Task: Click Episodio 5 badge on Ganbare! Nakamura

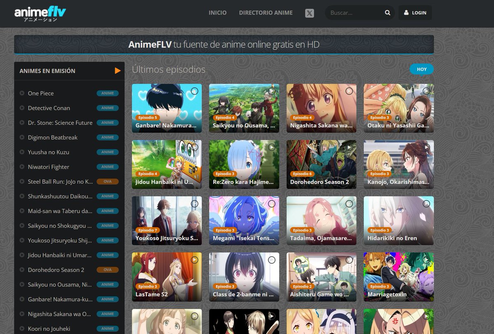Action: point(147,118)
